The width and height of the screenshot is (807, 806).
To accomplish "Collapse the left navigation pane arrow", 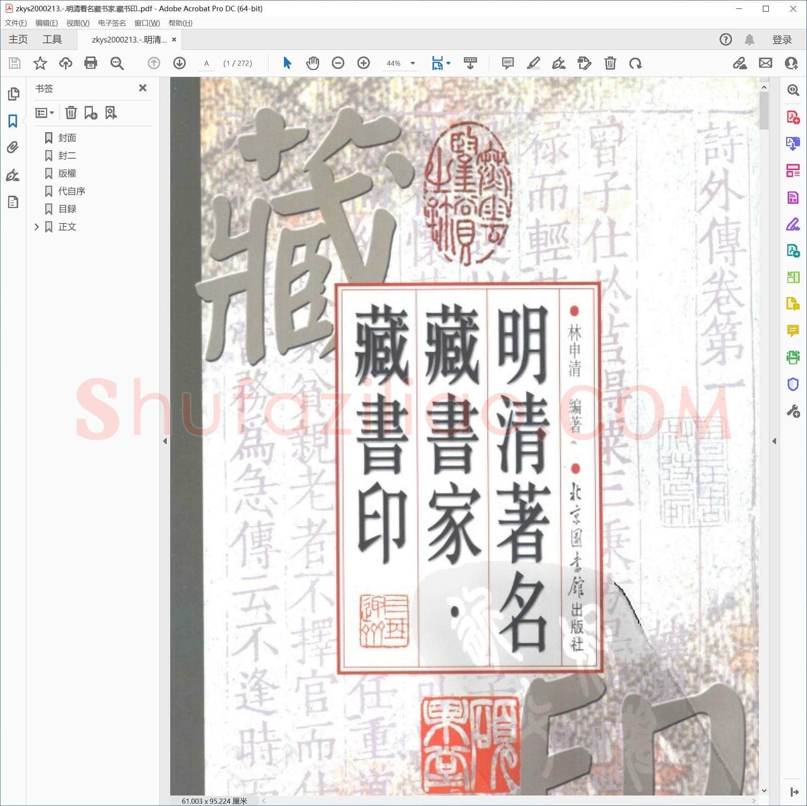I will coord(165,441).
